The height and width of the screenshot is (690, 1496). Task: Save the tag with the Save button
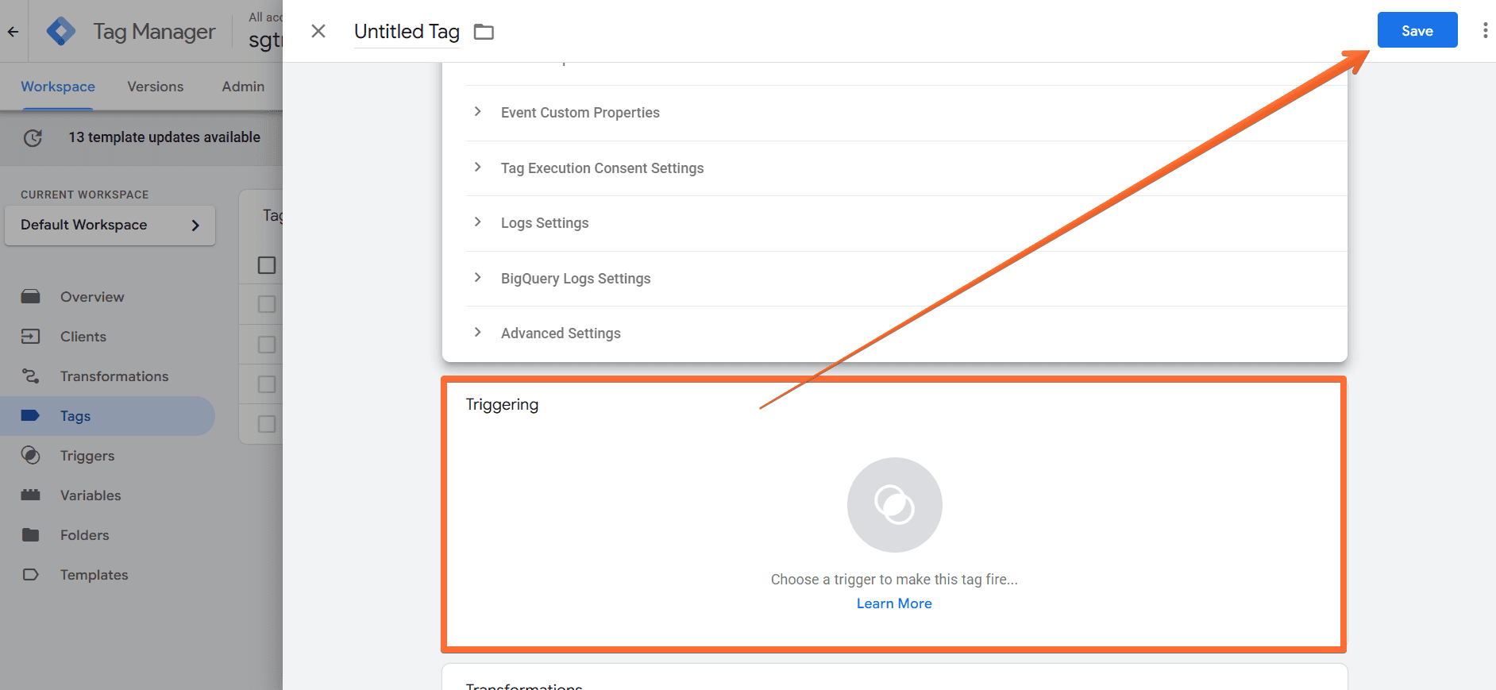(x=1417, y=30)
